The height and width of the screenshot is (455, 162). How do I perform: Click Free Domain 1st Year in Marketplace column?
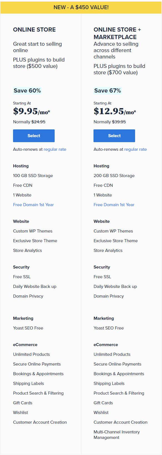[114, 205]
